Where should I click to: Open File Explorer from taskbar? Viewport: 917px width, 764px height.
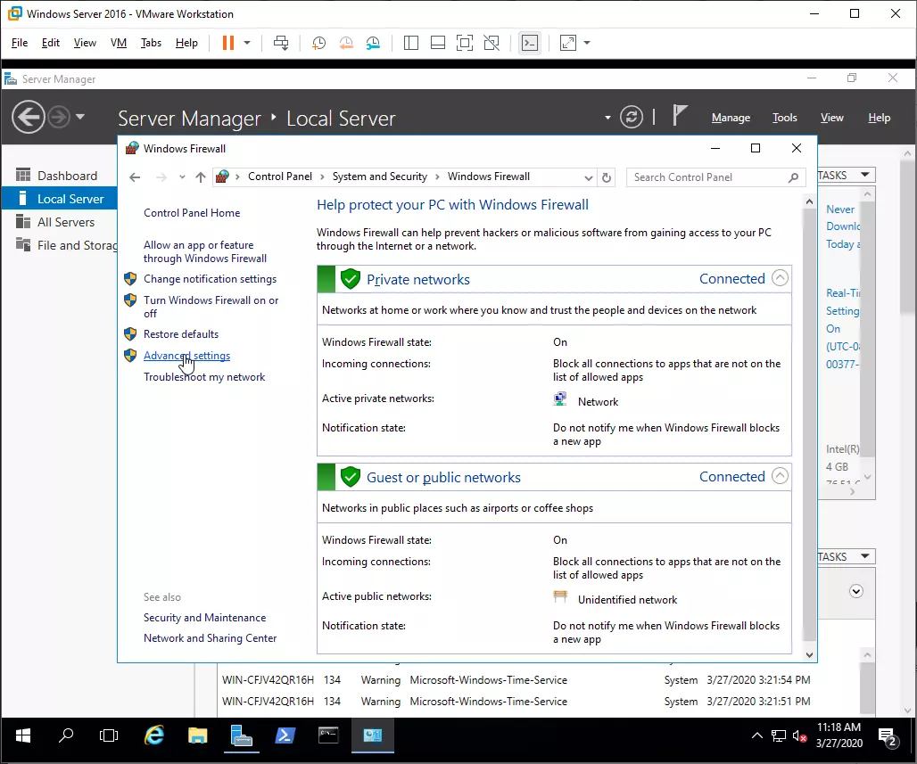click(198, 735)
